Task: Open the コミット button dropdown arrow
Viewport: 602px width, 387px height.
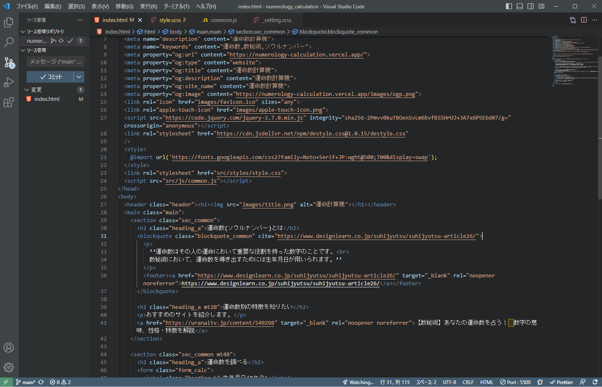Action: (79, 77)
